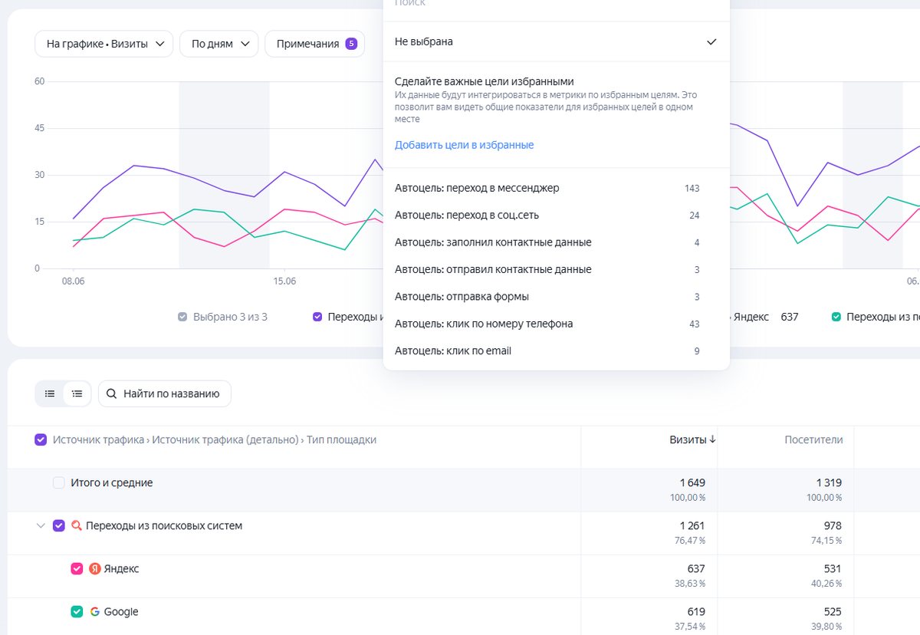Click Сделайте важные цели избранными heading
The height and width of the screenshot is (635, 920).
tap(485, 81)
